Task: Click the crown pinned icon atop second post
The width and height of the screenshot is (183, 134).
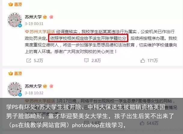Action: (11, 73)
